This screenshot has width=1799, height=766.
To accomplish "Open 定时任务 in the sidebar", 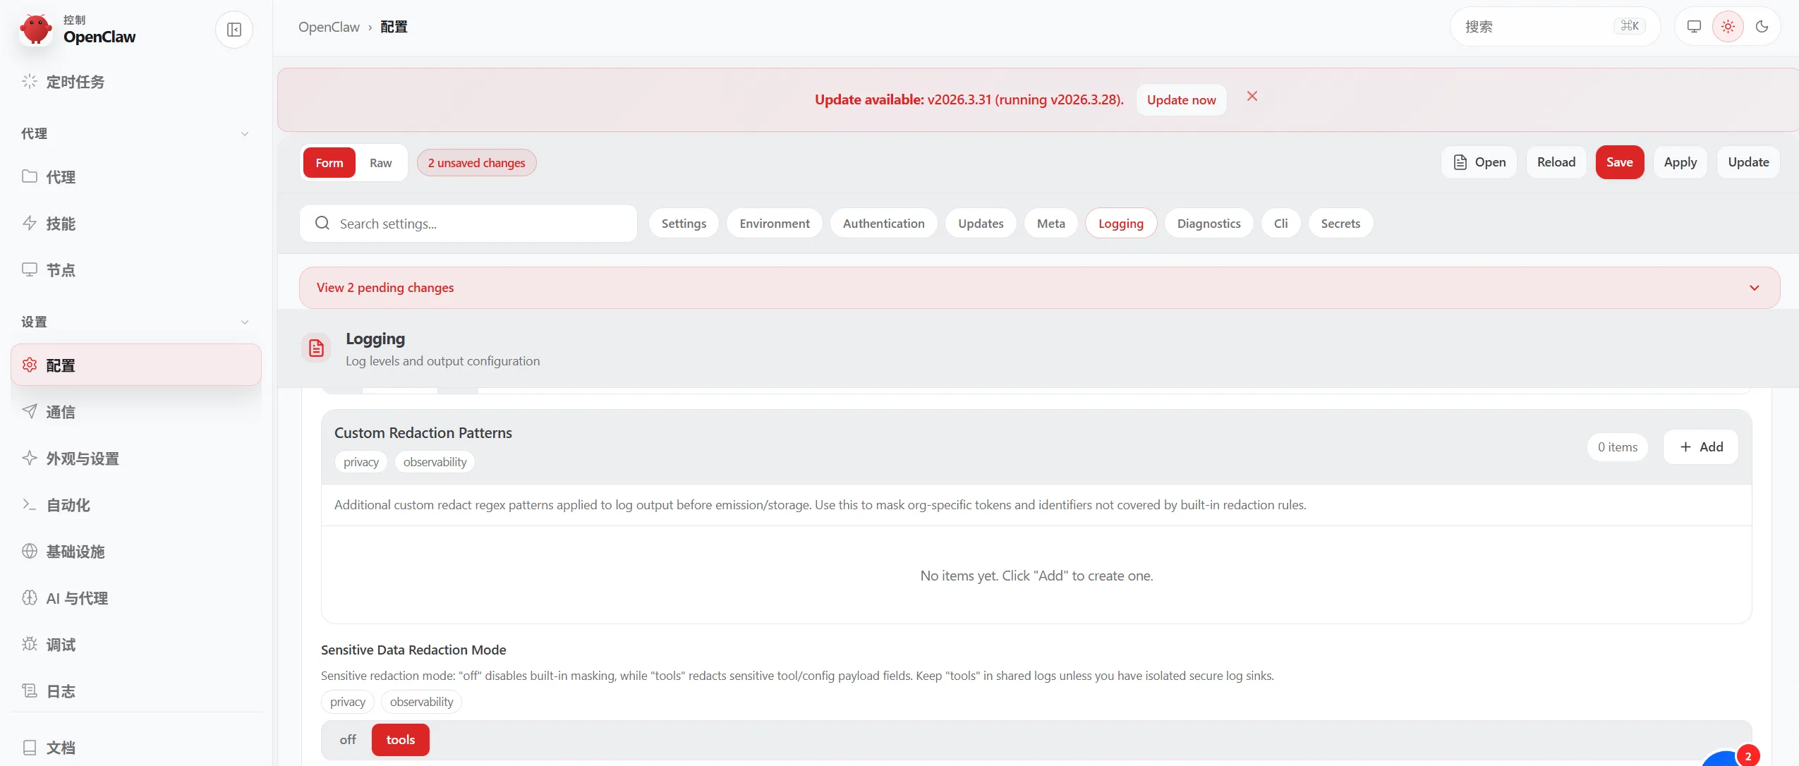I will [x=75, y=82].
